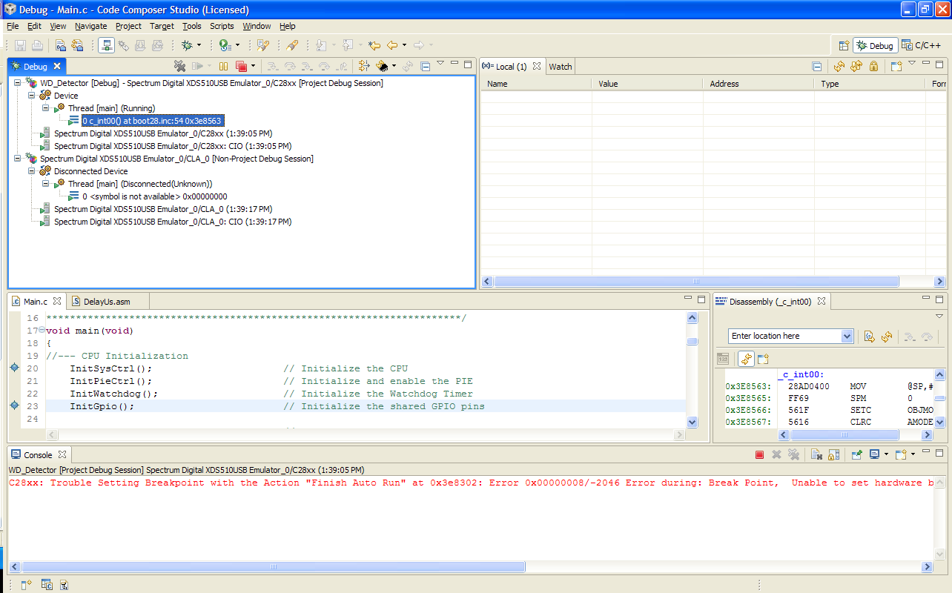Click the bug-shaped Debug launch icon
This screenshot has height=593, width=952.
click(187, 45)
